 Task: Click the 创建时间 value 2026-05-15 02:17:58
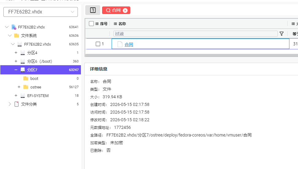pyautogui.click(x=130, y=104)
